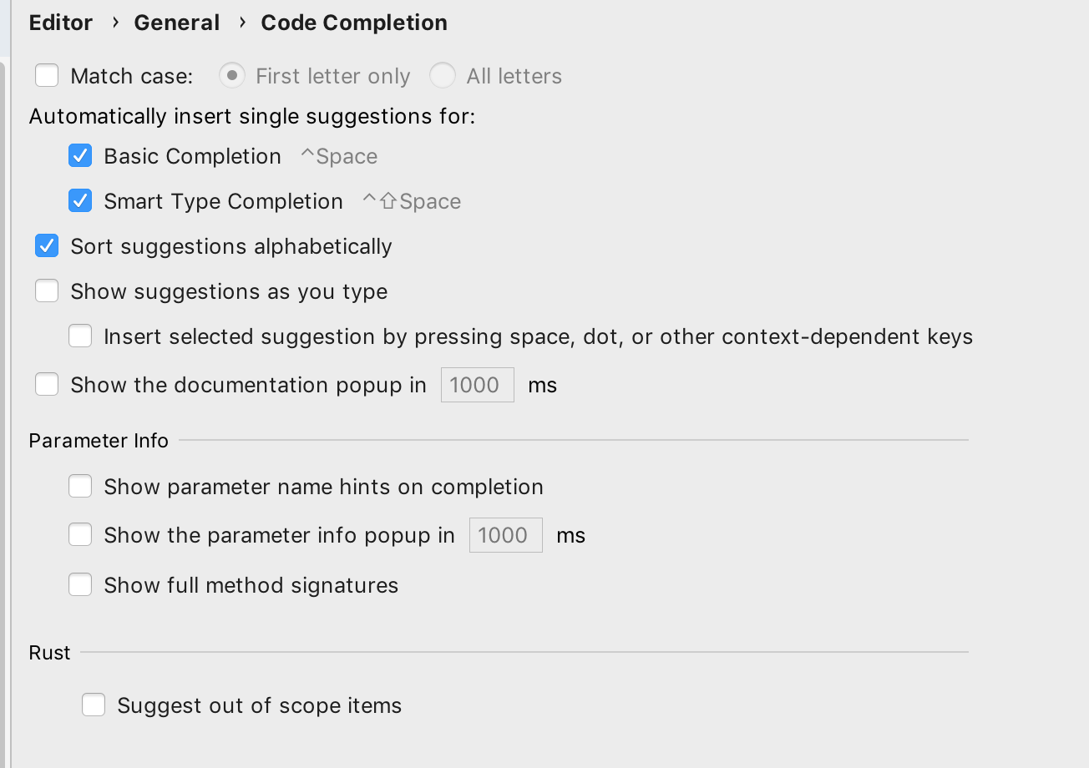The image size is (1089, 768).
Task: Click the parameter info popup delay field
Action: pyautogui.click(x=505, y=534)
